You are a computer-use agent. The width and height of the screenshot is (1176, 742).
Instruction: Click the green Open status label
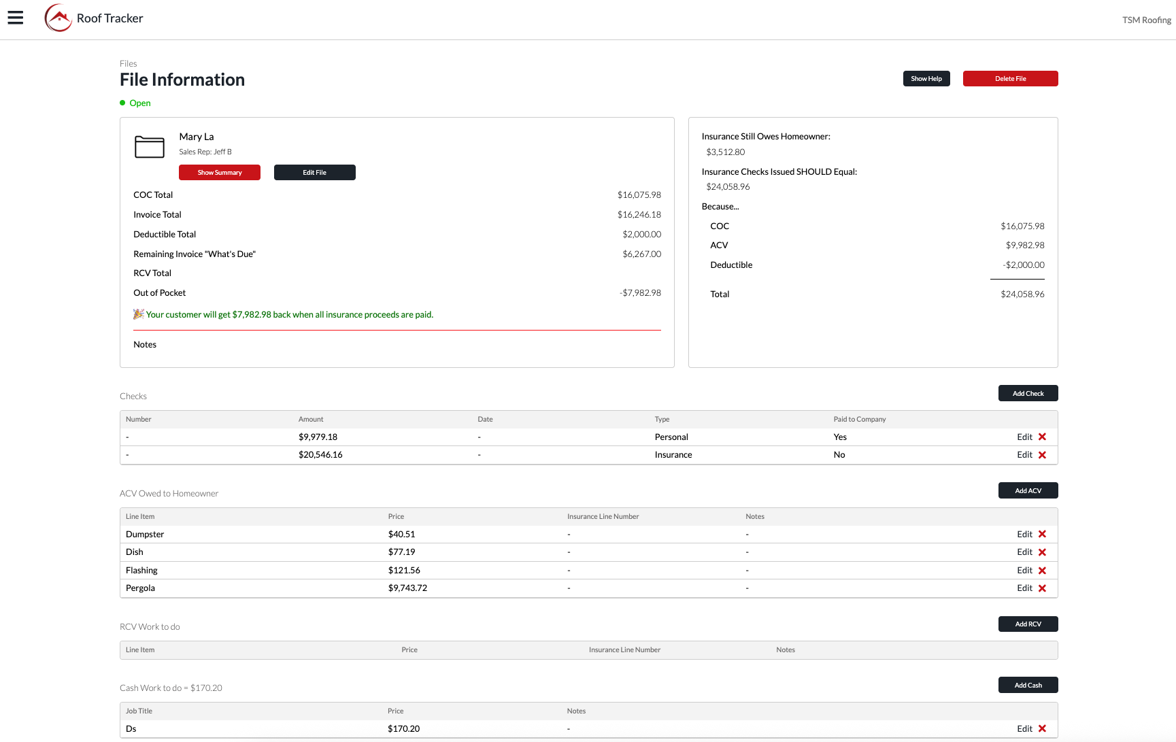coord(140,103)
